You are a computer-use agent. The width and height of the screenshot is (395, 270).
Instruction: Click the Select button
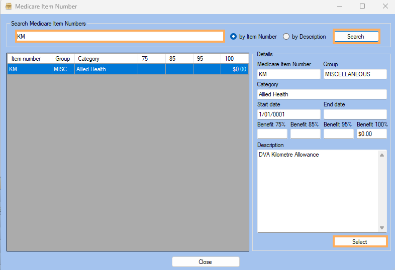(360, 242)
